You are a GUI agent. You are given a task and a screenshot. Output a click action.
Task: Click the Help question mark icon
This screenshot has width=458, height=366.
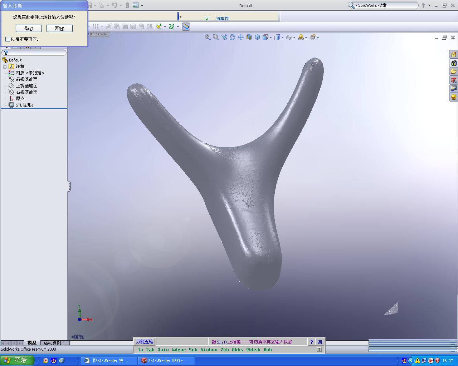[423, 5]
